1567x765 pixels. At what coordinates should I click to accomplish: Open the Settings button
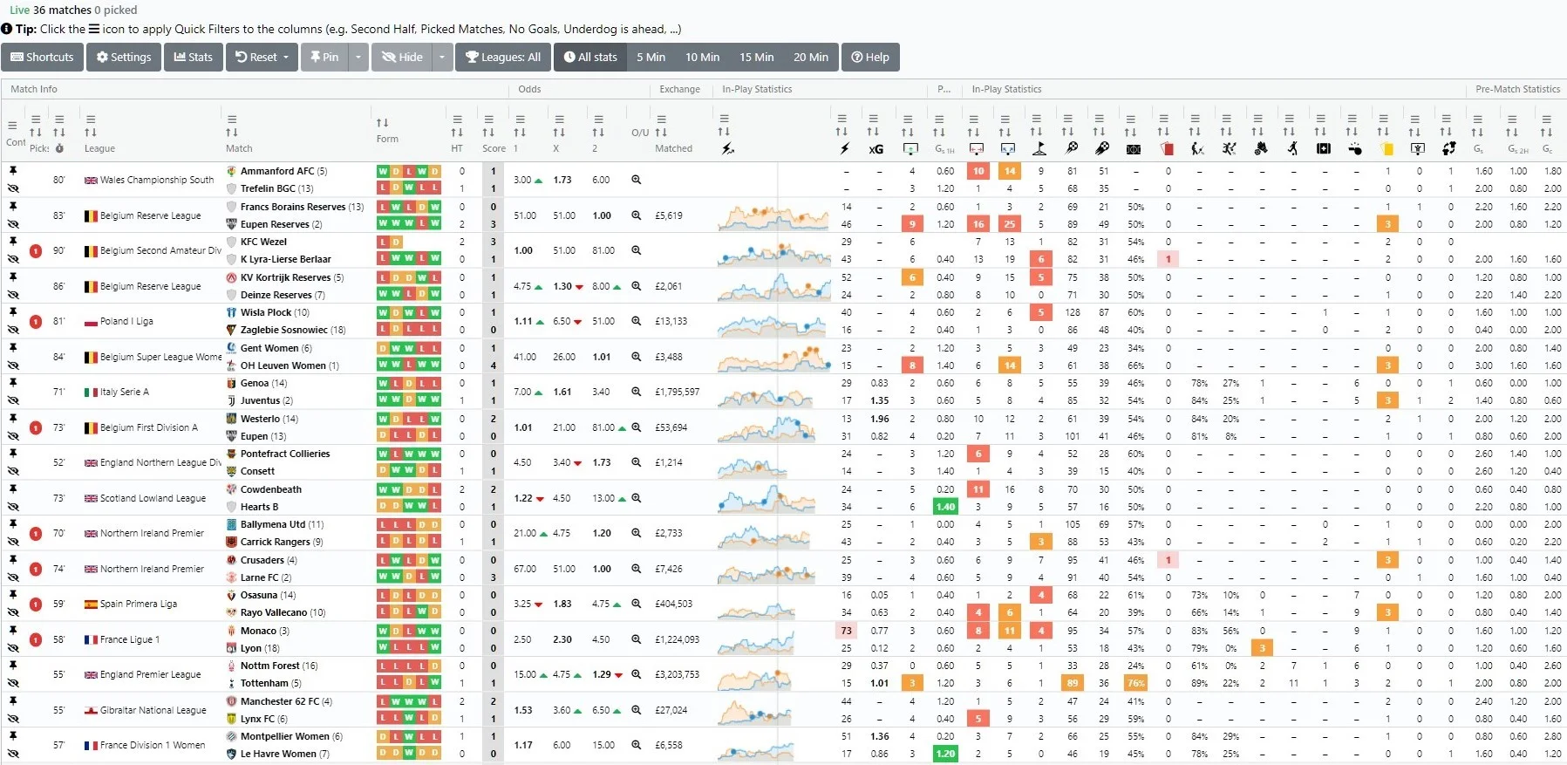pyautogui.click(x=124, y=57)
